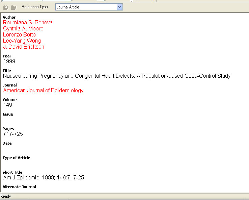Select author J. David Erickson
The height and width of the screenshot is (200, 249).
24,47
